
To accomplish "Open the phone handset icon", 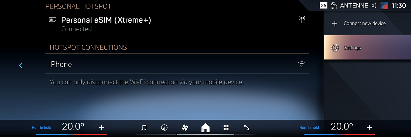I will (246, 127).
